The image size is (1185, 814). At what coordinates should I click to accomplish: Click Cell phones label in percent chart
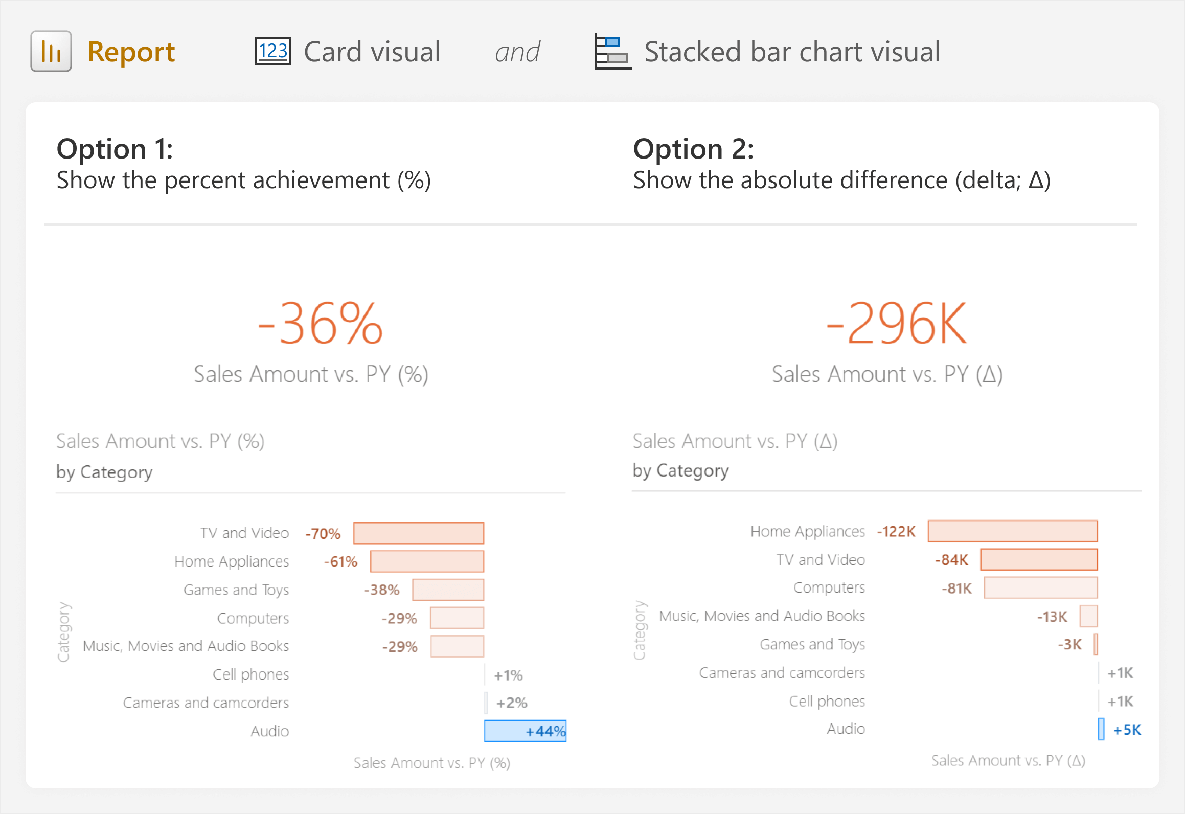pyautogui.click(x=250, y=674)
